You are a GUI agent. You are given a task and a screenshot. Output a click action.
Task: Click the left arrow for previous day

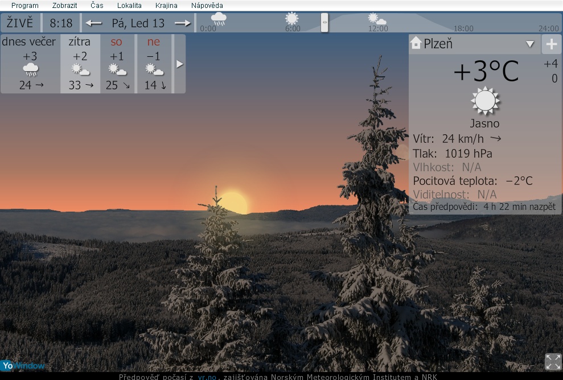click(x=93, y=23)
